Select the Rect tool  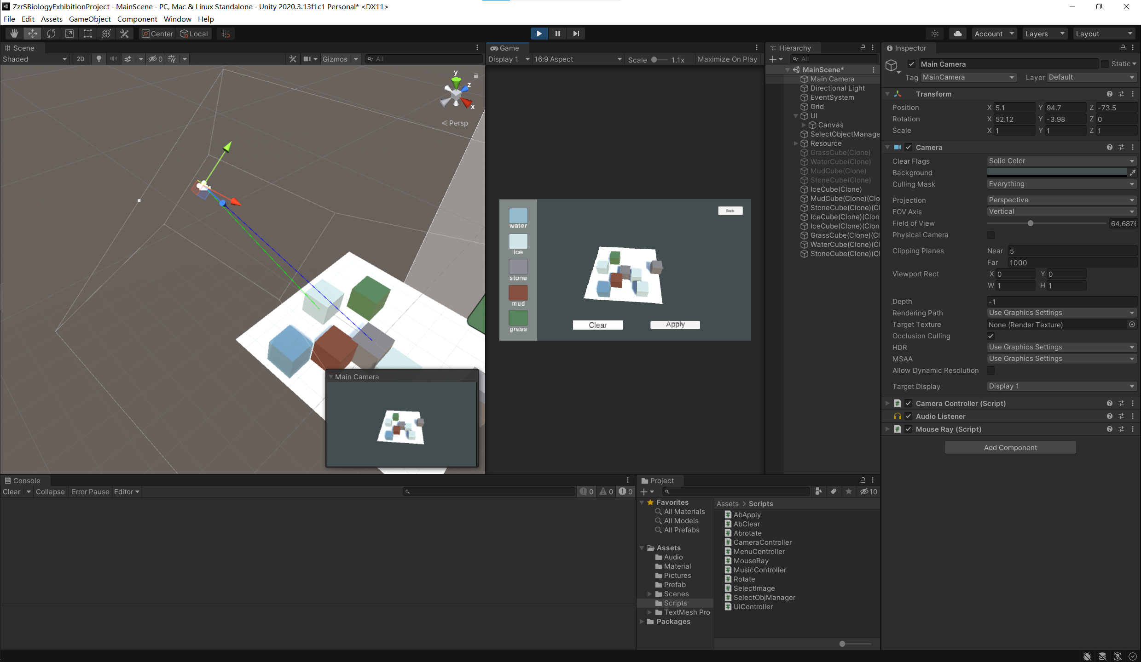88,34
